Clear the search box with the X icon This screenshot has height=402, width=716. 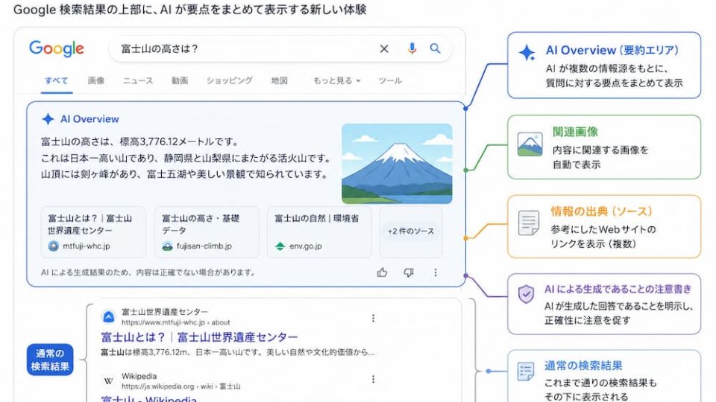pos(384,49)
